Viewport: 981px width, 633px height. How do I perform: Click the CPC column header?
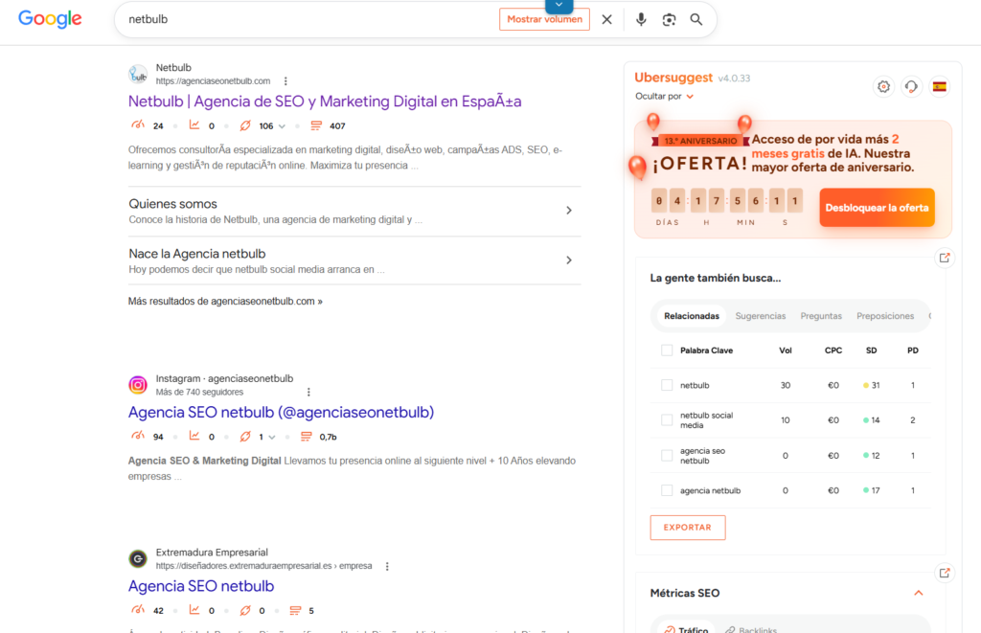833,350
